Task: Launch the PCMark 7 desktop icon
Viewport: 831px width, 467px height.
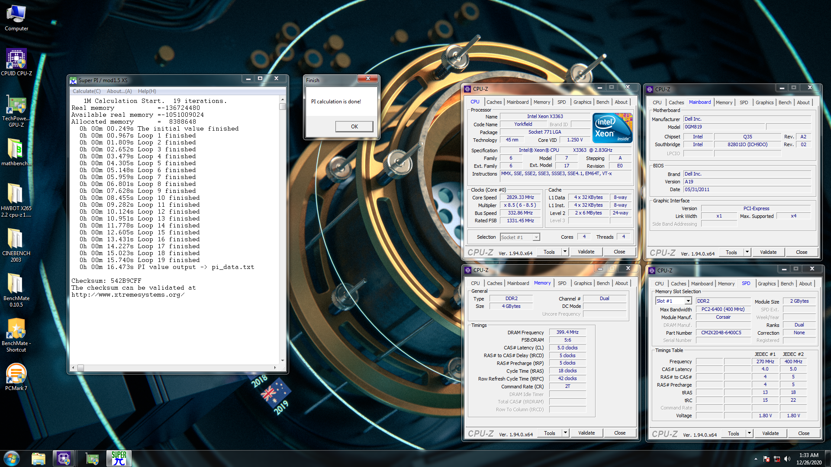Action: point(16,377)
